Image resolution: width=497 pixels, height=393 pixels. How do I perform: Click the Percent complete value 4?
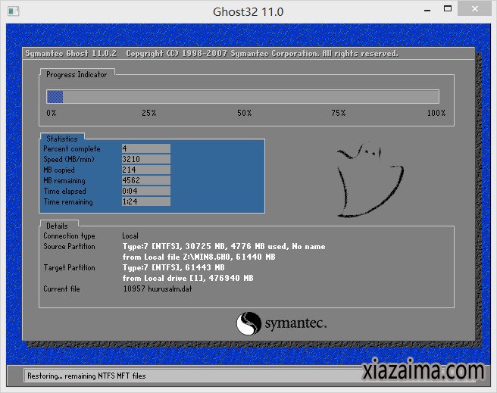tap(146, 148)
